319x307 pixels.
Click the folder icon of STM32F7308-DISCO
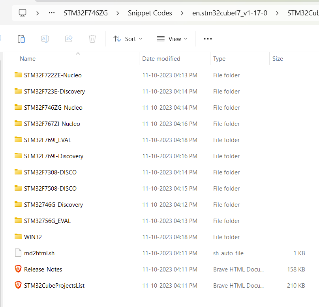pos(18,172)
